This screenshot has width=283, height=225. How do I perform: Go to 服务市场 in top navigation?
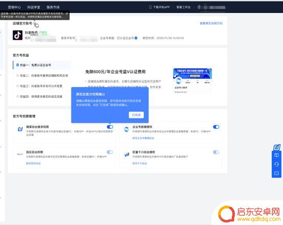click(53, 7)
